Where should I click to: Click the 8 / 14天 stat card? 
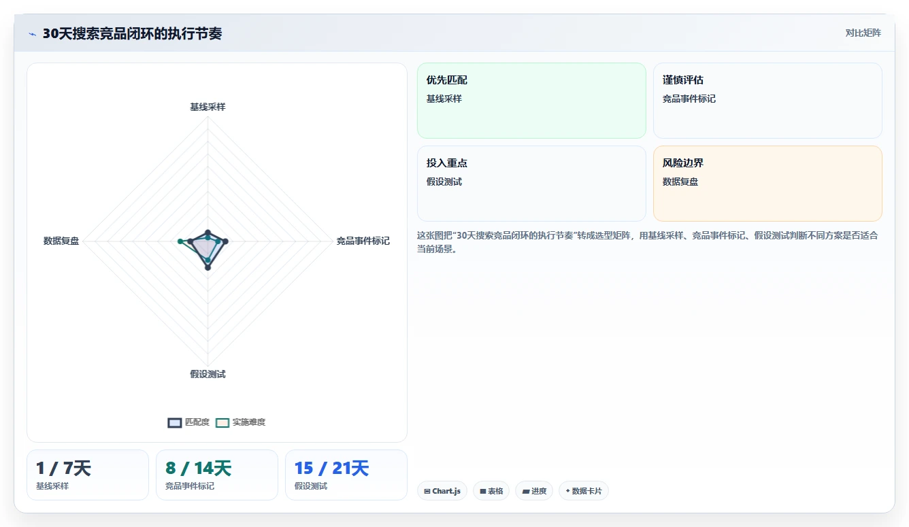tap(217, 475)
